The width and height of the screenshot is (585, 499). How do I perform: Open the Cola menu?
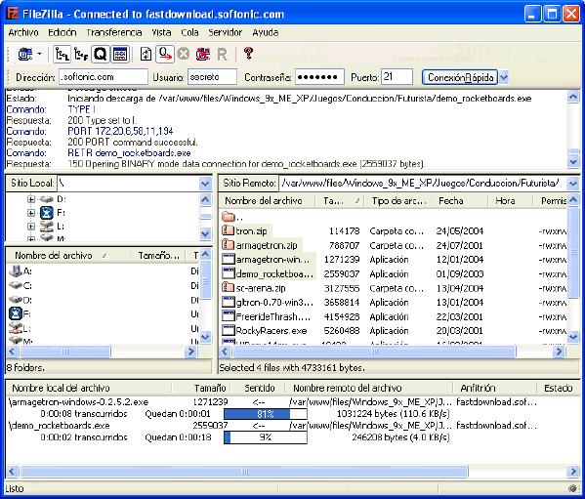pyautogui.click(x=189, y=32)
